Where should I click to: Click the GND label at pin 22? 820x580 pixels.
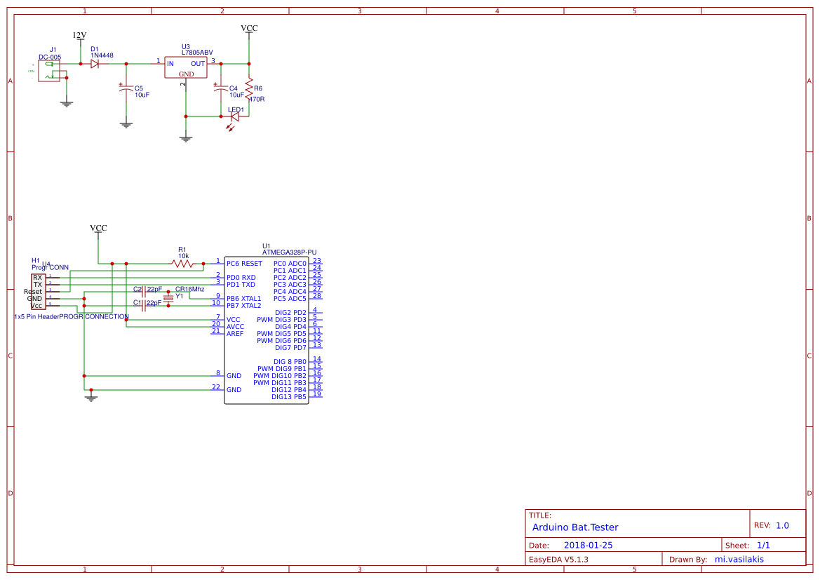coord(234,390)
